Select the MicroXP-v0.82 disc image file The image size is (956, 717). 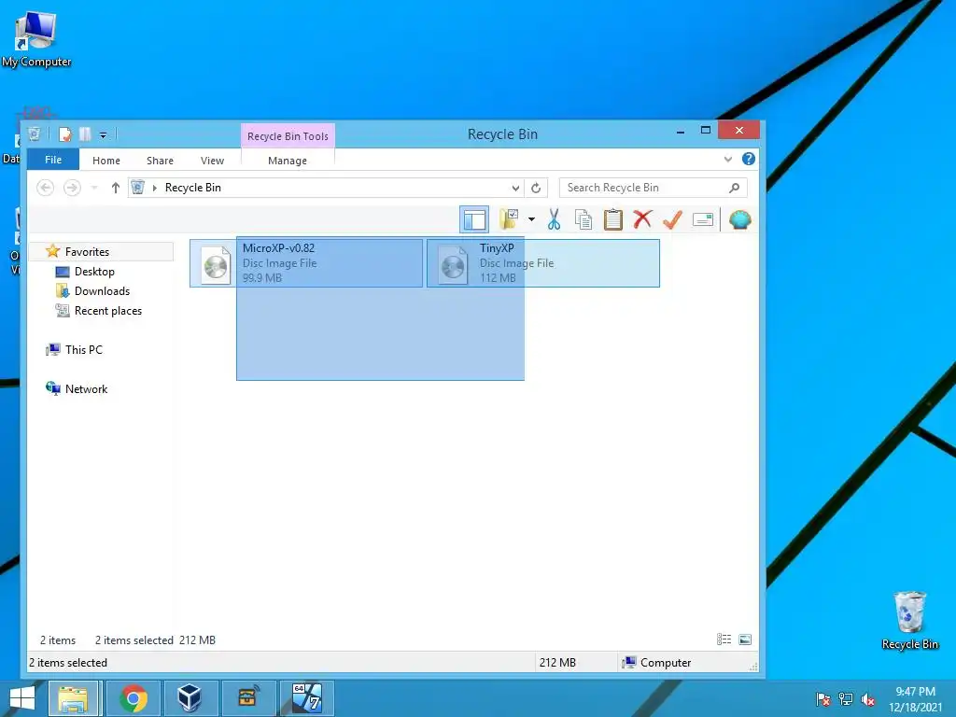click(306, 262)
